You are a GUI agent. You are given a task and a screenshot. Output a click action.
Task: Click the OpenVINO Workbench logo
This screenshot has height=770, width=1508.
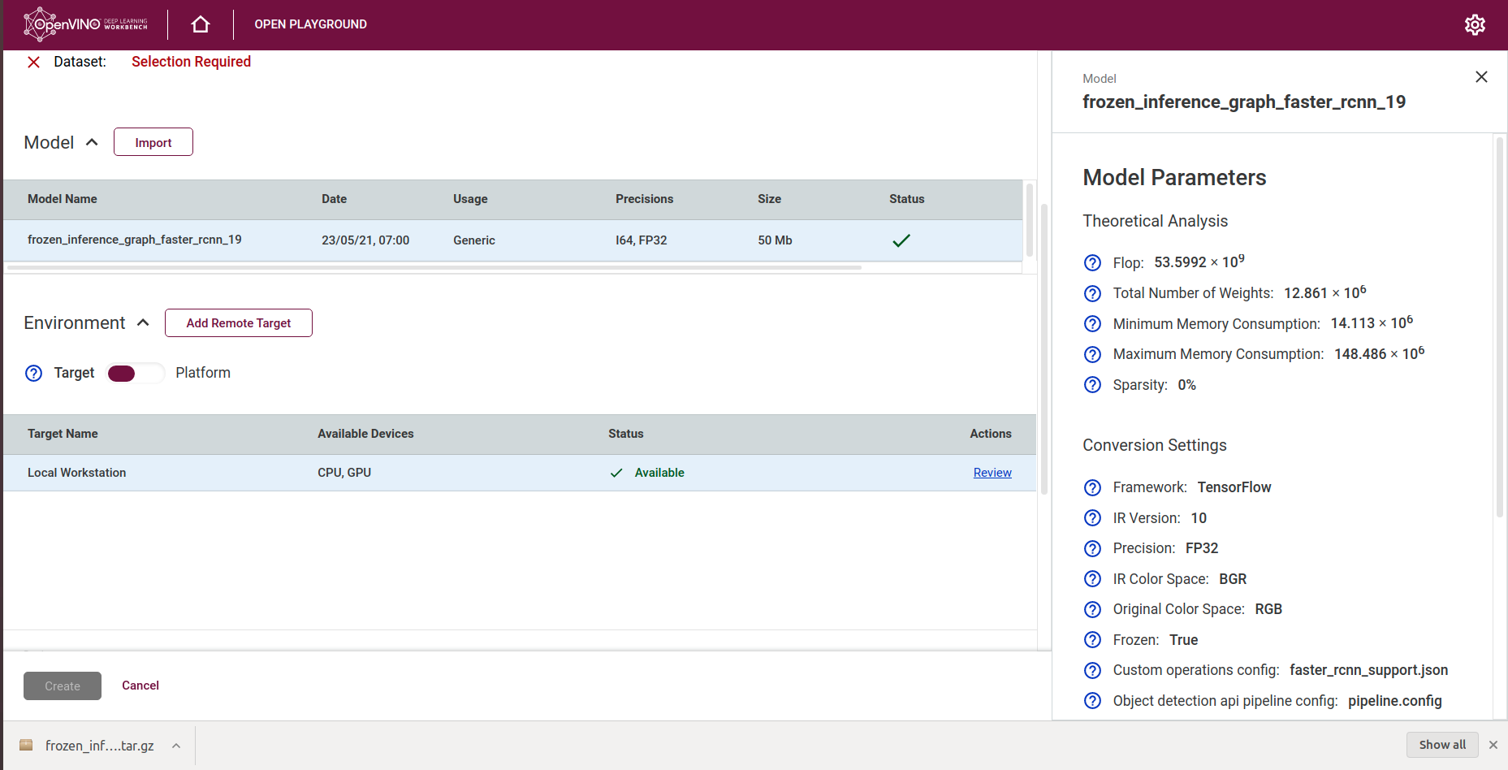pos(85,24)
